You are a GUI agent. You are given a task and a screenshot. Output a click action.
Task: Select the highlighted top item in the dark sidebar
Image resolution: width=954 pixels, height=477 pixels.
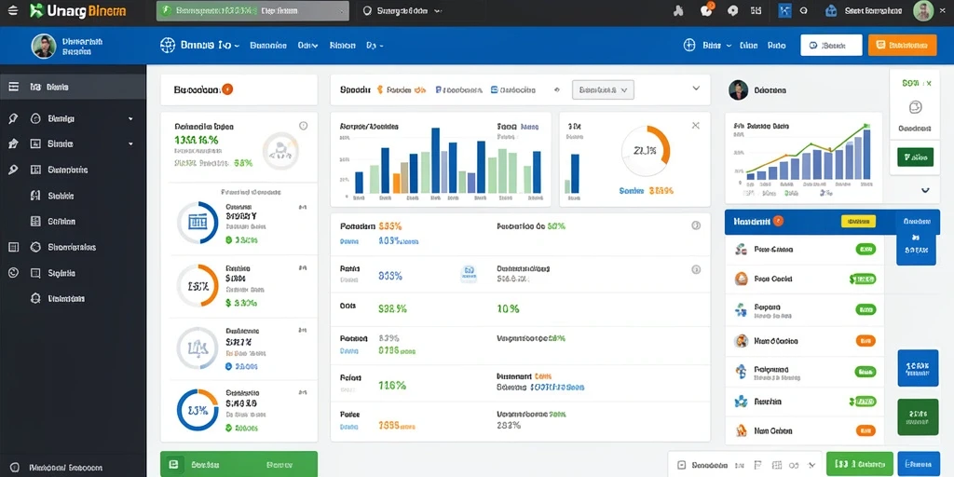(x=73, y=87)
